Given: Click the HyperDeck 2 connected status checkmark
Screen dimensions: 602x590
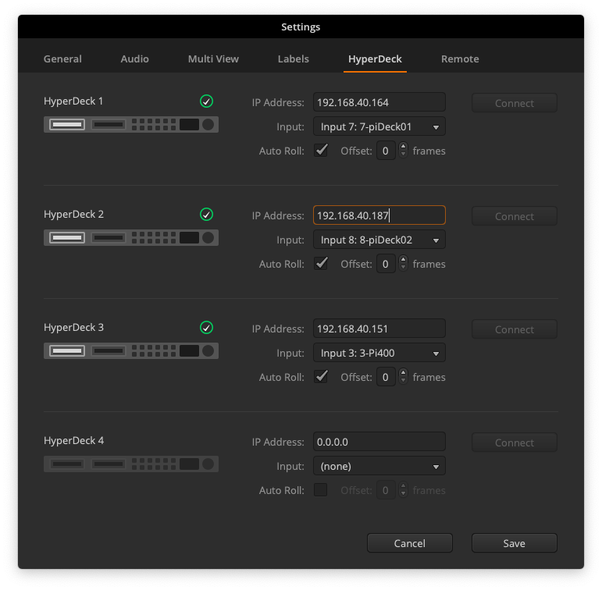Looking at the screenshot, I should [x=207, y=215].
